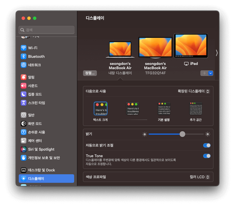Select 디스플레이 label in the sidebar
The image size is (235, 207).
(36, 179)
